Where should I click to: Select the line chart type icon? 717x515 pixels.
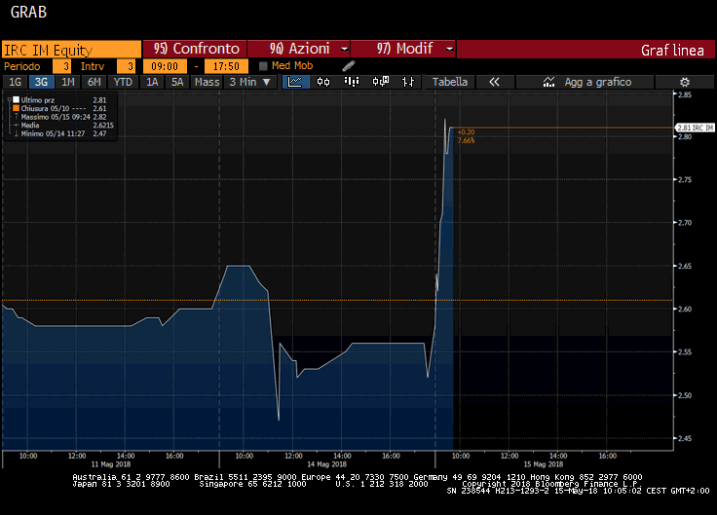295,82
